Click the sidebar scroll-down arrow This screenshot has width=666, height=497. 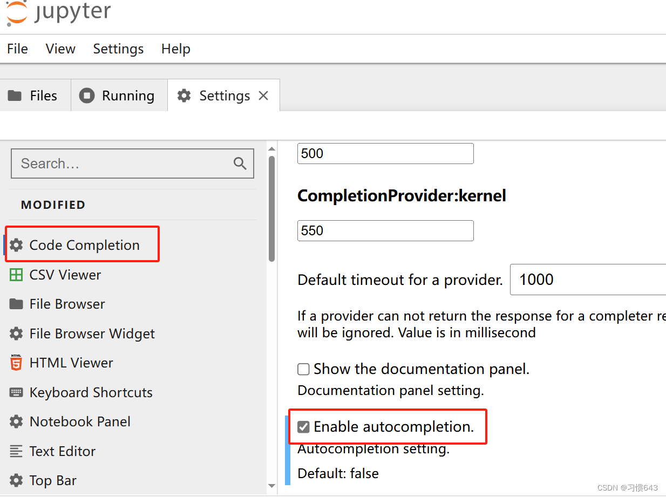click(x=272, y=486)
